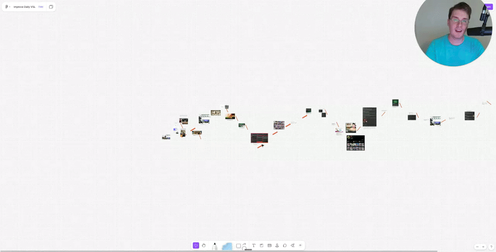Open the stamp tool
Image resolution: width=496 pixels, height=252 pixels.
click(x=277, y=245)
